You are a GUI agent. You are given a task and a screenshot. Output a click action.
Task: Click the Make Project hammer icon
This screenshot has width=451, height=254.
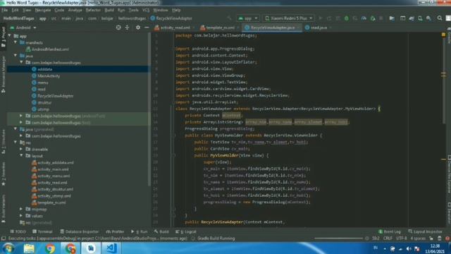(x=229, y=18)
